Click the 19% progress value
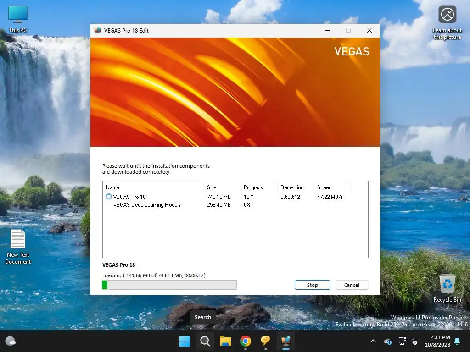The image size is (470, 352). pyautogui.click(x=248, y=197)
